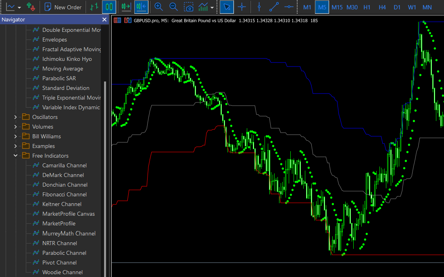This screenshot has width=444, height=277.
Task: Click the chart icon next to GBPUSD.pro title
Action: point(128,21)
